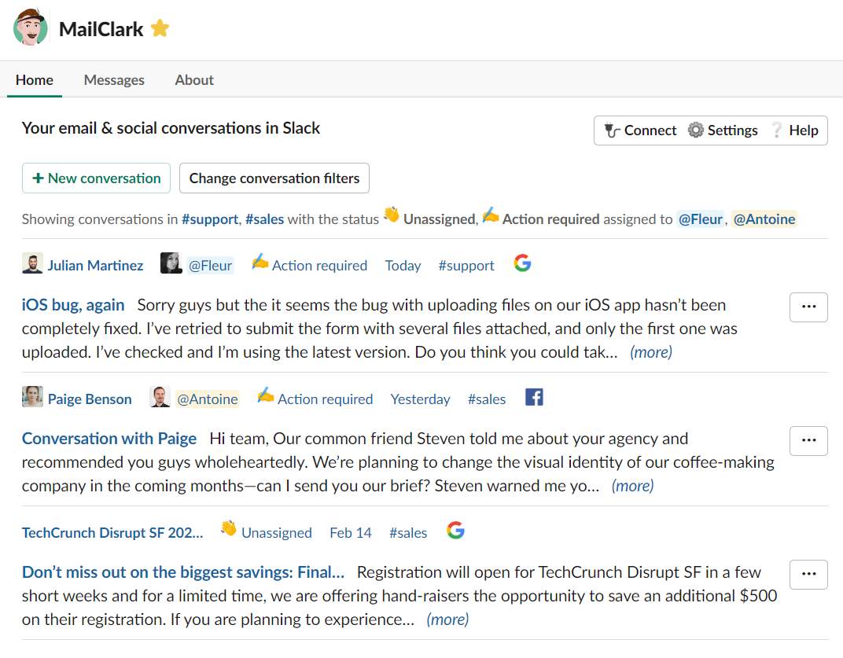
Task: Click the New conversation button
Action: (x=96, y=178)
